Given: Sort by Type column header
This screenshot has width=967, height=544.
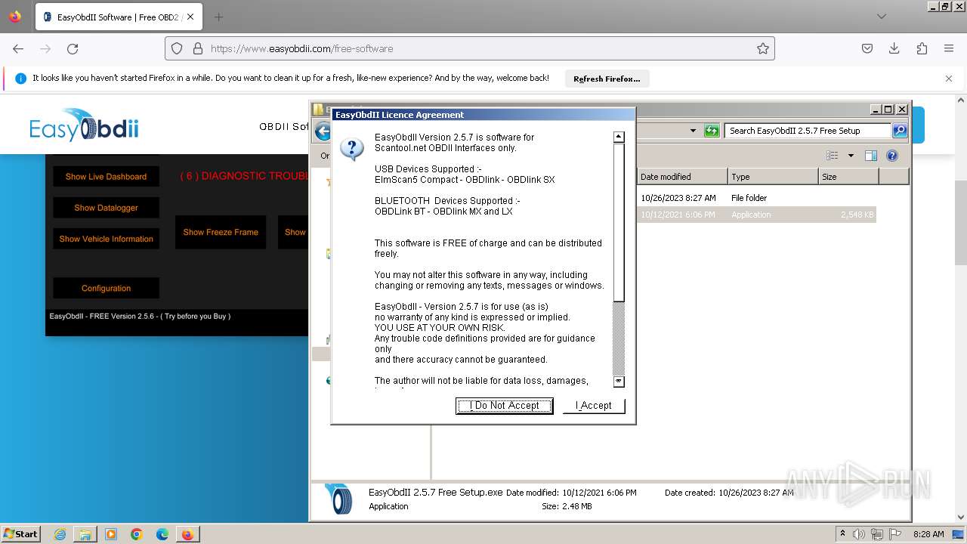Looking at the screenshot, I should coord(773,177).
